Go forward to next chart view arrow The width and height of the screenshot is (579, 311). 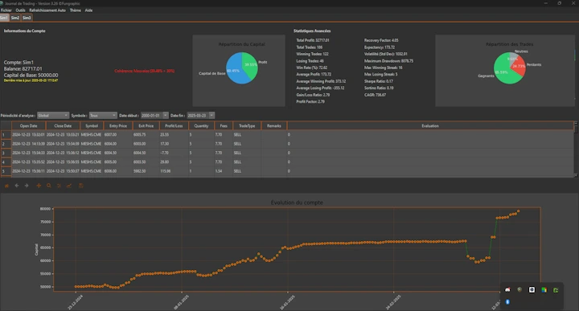27,186
